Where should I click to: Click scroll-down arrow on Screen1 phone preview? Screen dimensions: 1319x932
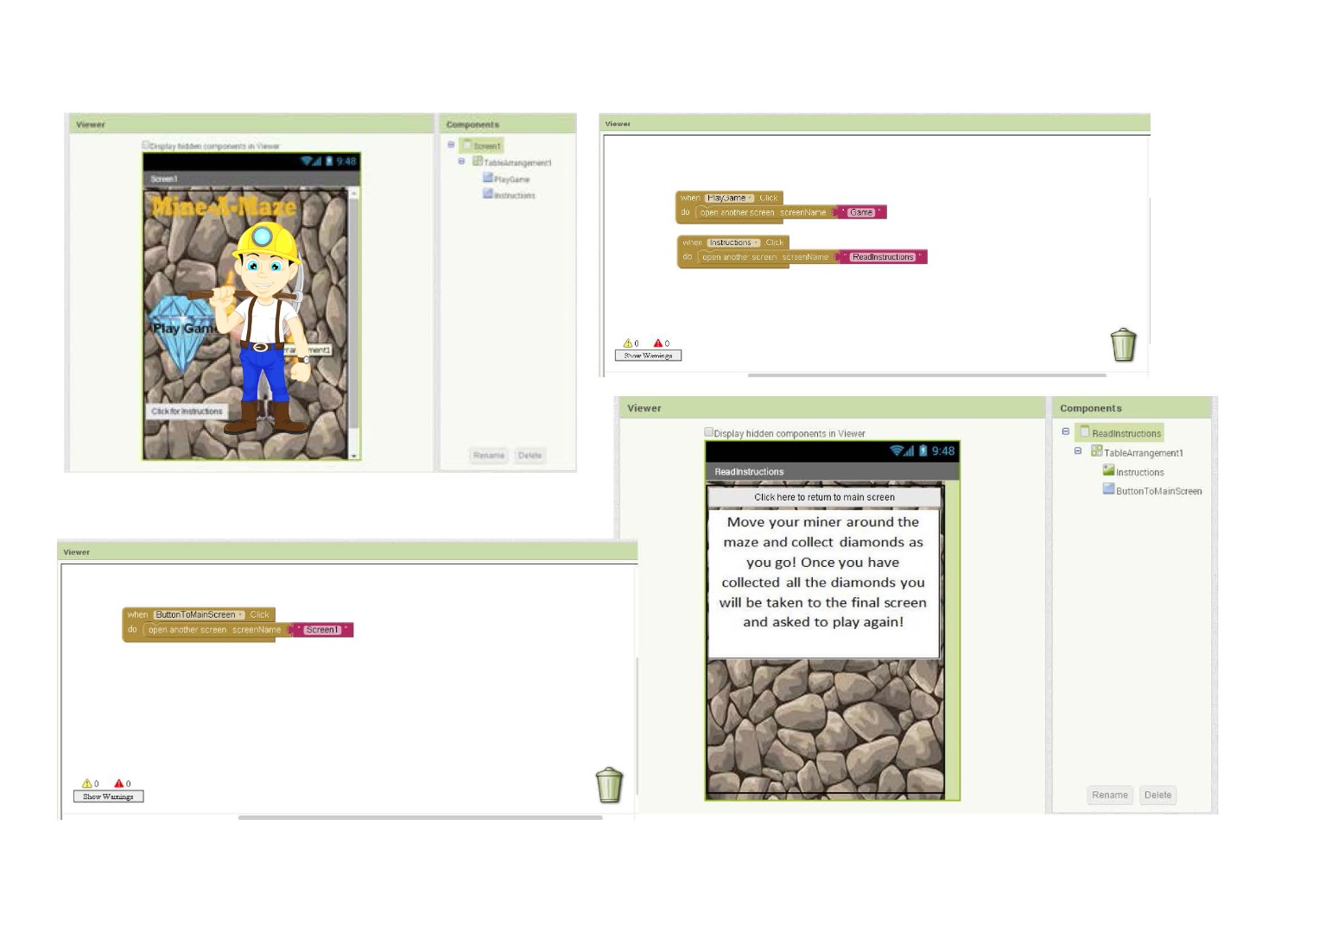(x=353, y=455)
